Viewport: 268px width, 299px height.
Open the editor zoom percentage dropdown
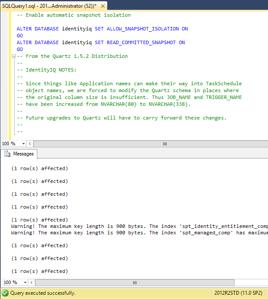[x=24, y=144]
